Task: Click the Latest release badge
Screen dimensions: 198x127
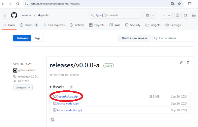Action: 109,66
